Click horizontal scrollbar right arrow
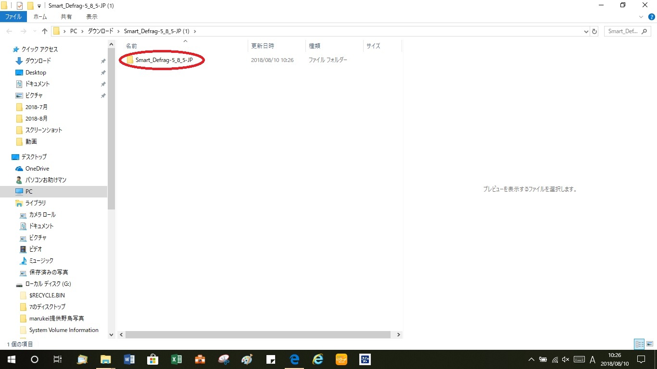 tap(398, 334)
